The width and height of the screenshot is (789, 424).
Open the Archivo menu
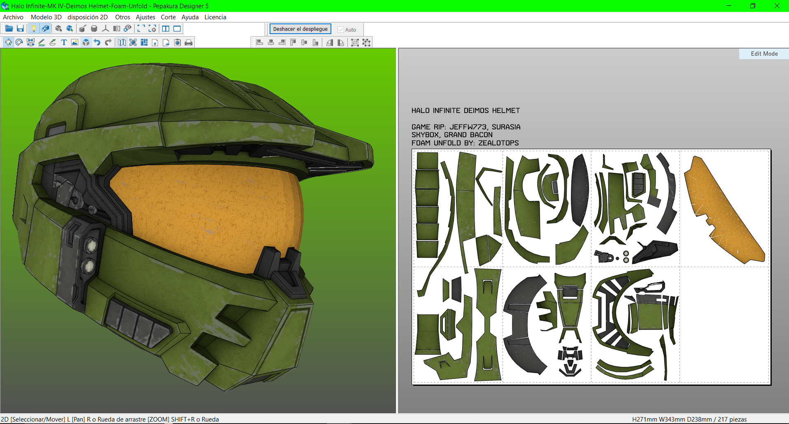click(x=13, y=17)
